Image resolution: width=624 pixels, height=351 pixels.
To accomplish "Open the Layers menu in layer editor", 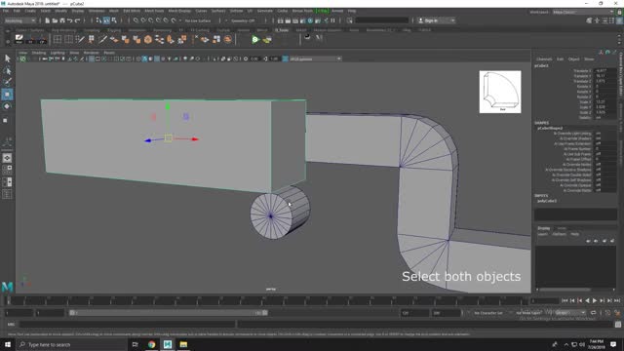I will click(x=542, y=234).
